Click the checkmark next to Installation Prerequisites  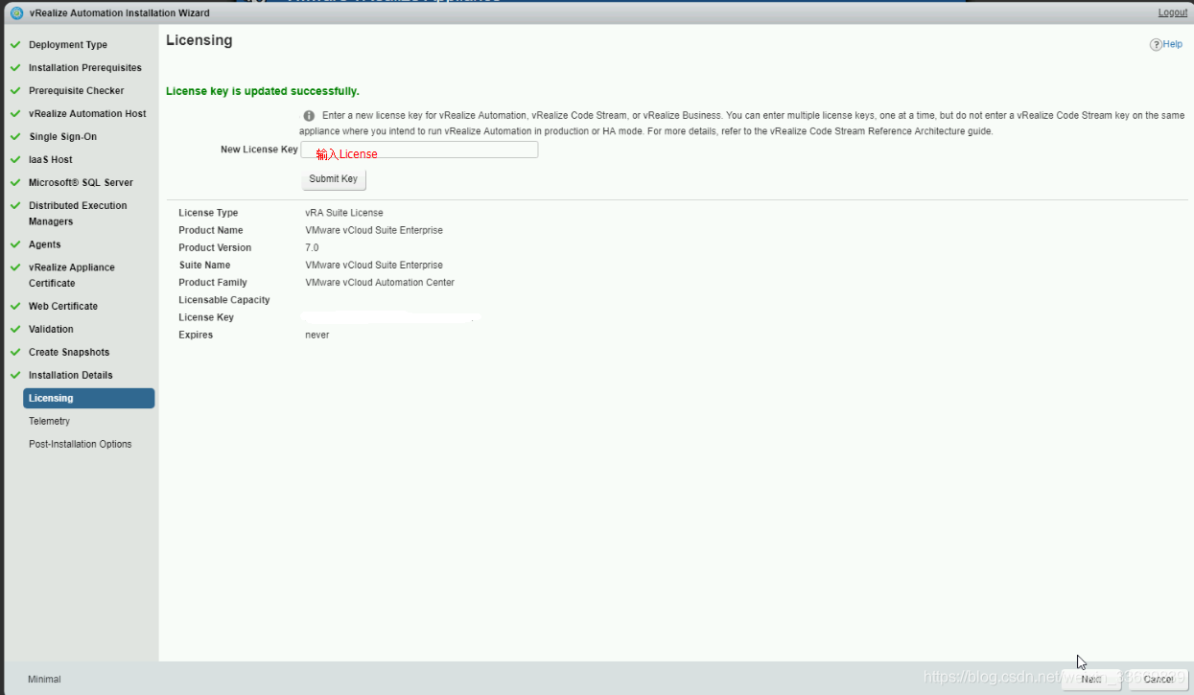15,68
